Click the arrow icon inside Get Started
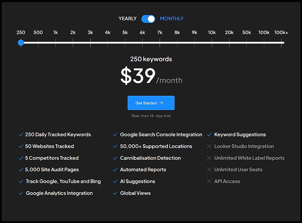Viewport: 302px width, 223px height. tap(161, 103)
